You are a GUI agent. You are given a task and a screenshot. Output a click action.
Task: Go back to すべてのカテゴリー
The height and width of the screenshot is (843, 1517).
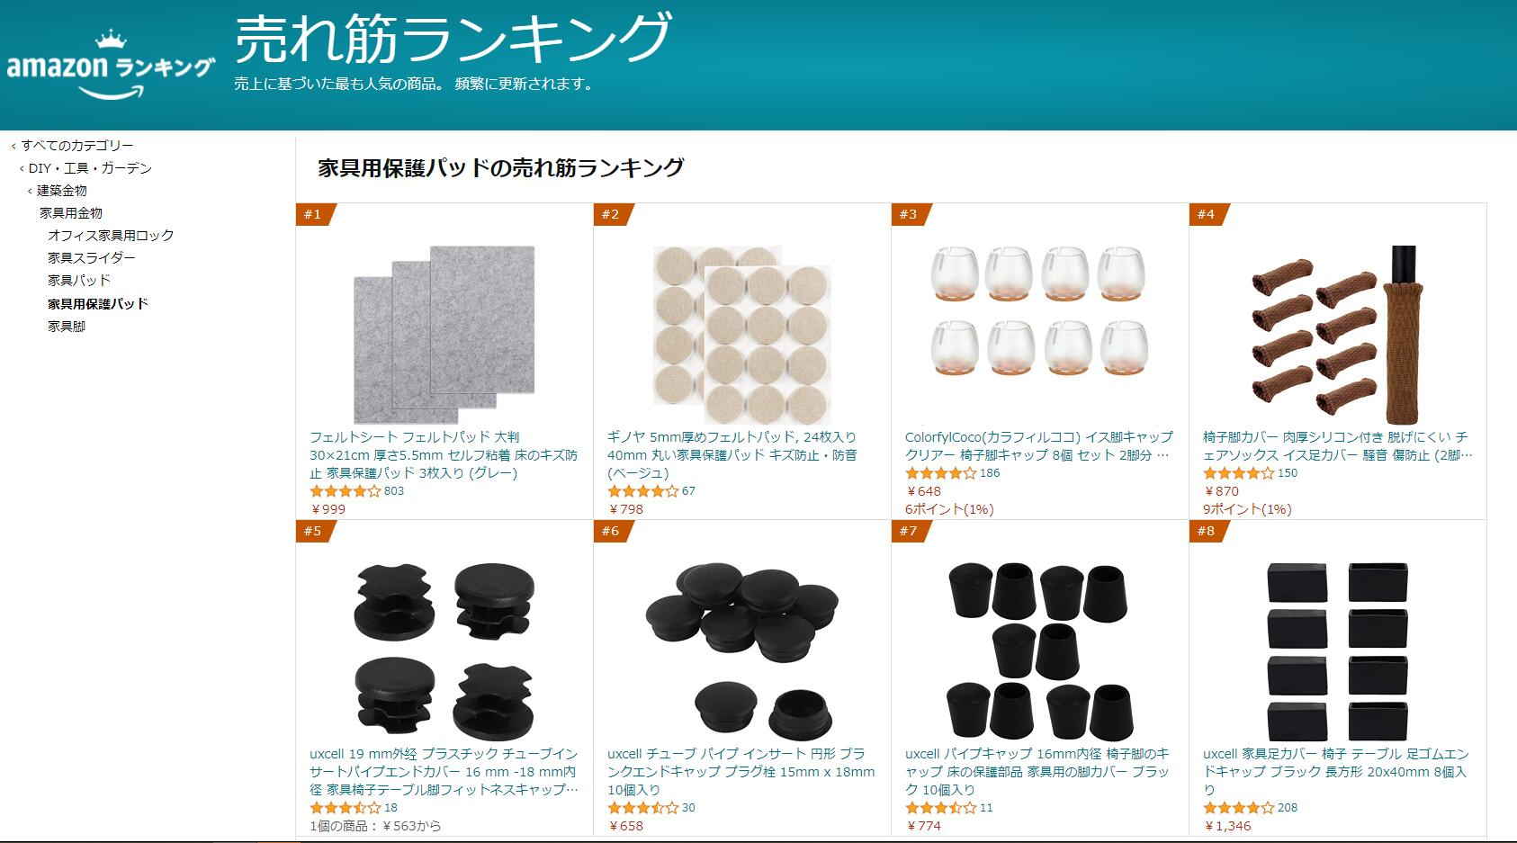[77, 146]
